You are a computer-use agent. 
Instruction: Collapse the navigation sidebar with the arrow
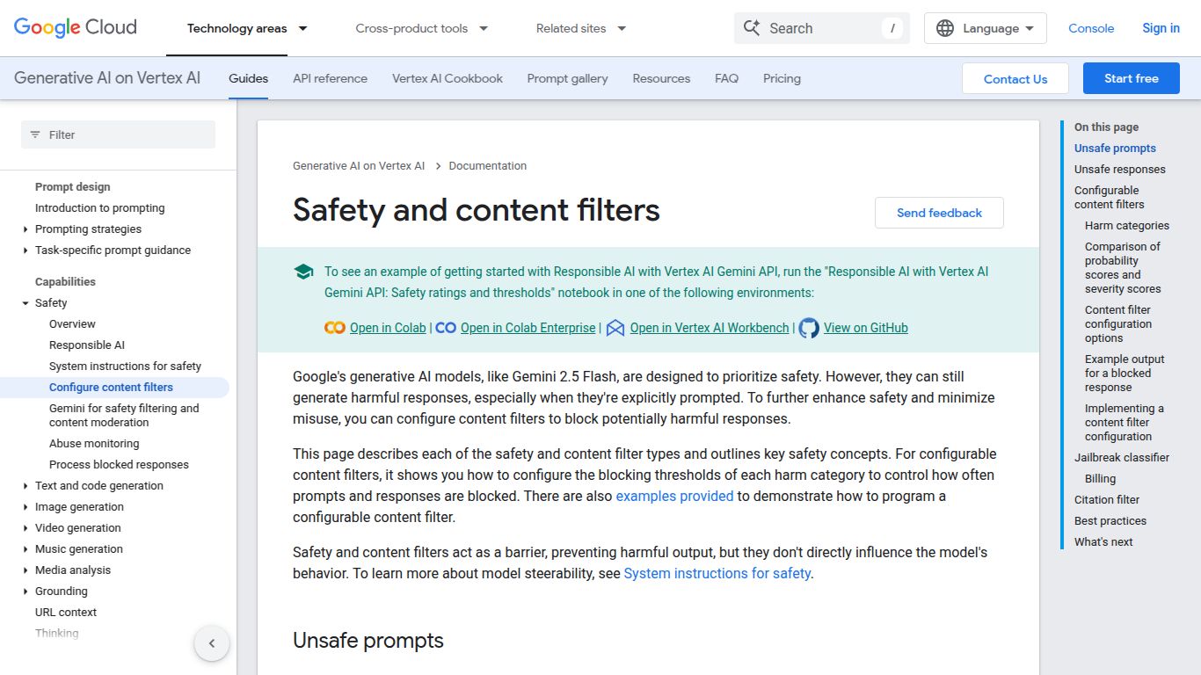point(212,643)
